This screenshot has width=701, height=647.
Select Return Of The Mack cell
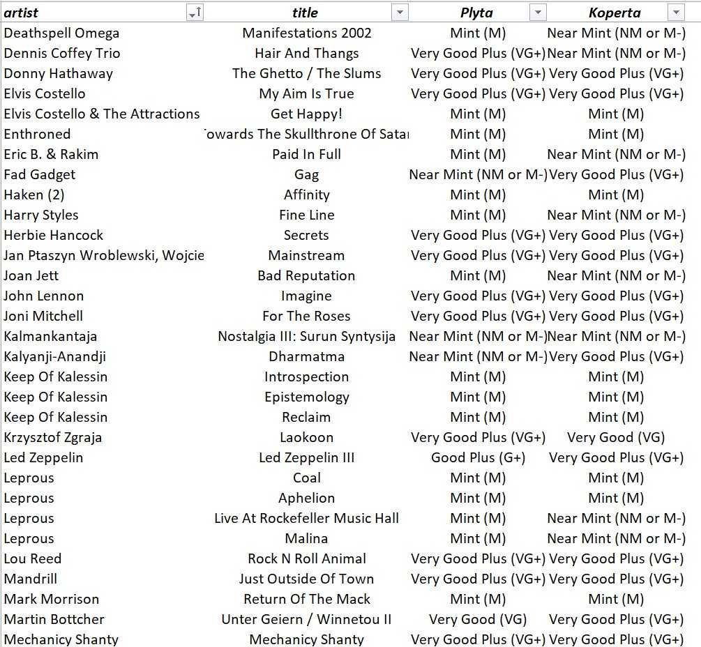(307, 599)
